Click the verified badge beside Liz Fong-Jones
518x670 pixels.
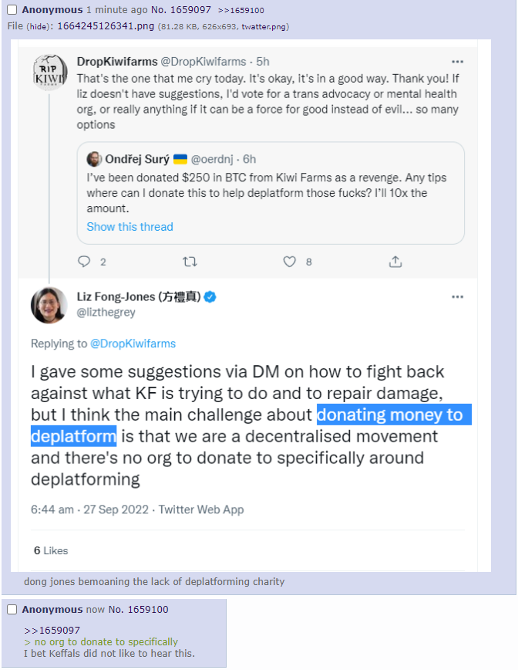pos(209,297)
